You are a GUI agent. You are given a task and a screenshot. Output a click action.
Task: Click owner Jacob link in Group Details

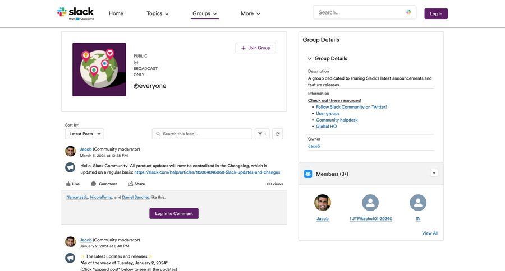(x=314, y=146)
